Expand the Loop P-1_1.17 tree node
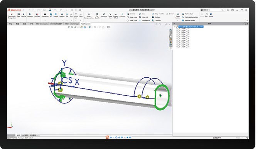 pyautogui.click(x=177, y=47)
